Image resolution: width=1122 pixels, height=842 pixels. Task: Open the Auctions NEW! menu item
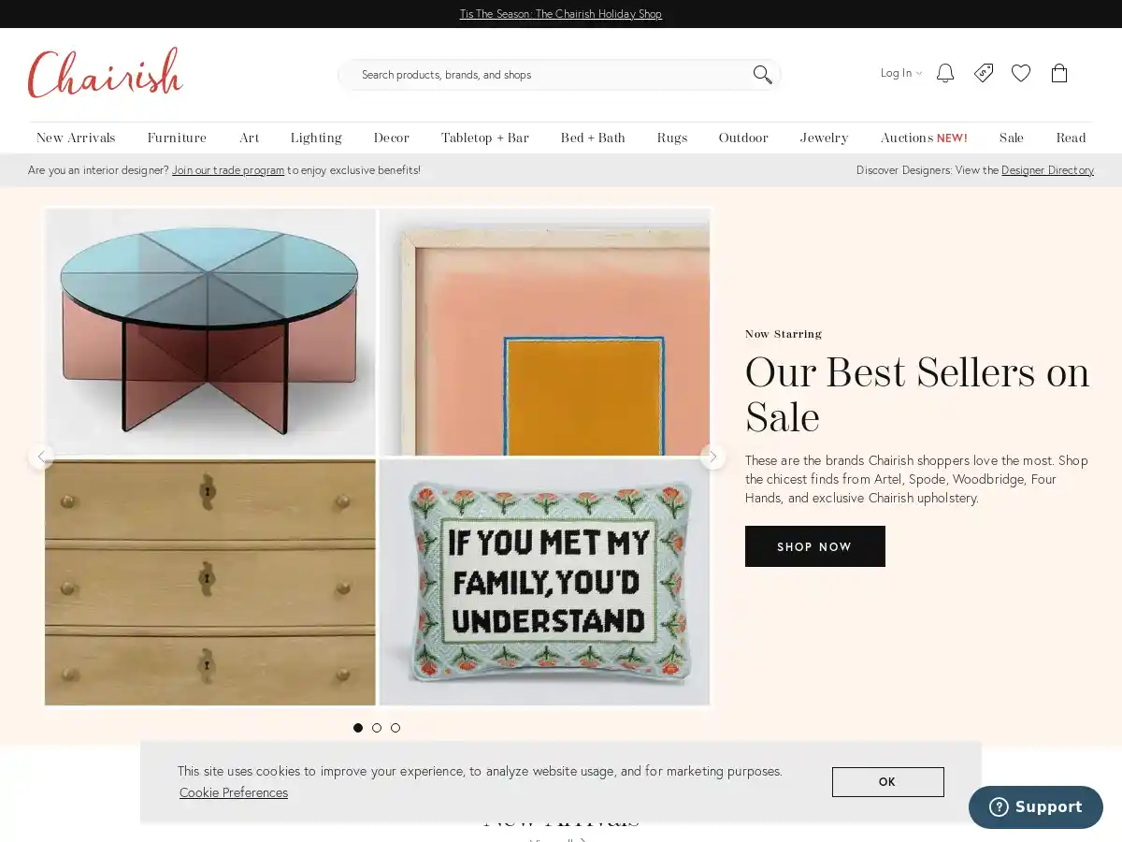pyautogui.click(x=924, y=138)
